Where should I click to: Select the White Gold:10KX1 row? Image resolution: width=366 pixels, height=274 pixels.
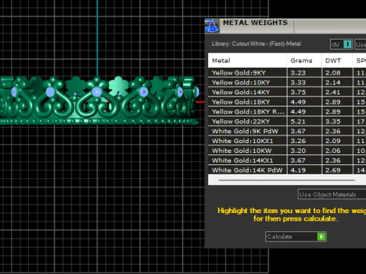coord(287,141)
